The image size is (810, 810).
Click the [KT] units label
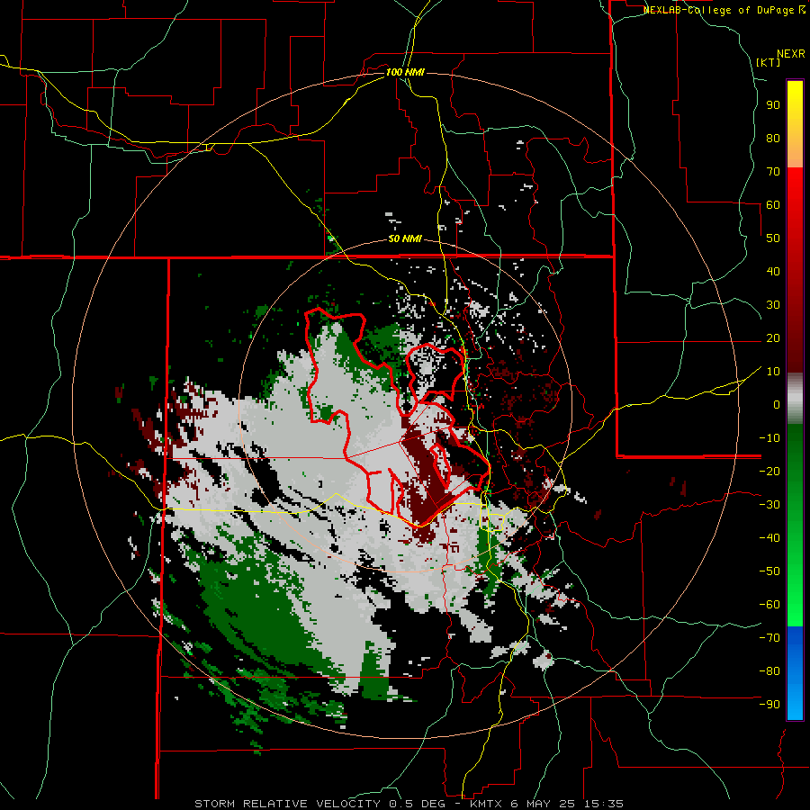pos(768,62)
